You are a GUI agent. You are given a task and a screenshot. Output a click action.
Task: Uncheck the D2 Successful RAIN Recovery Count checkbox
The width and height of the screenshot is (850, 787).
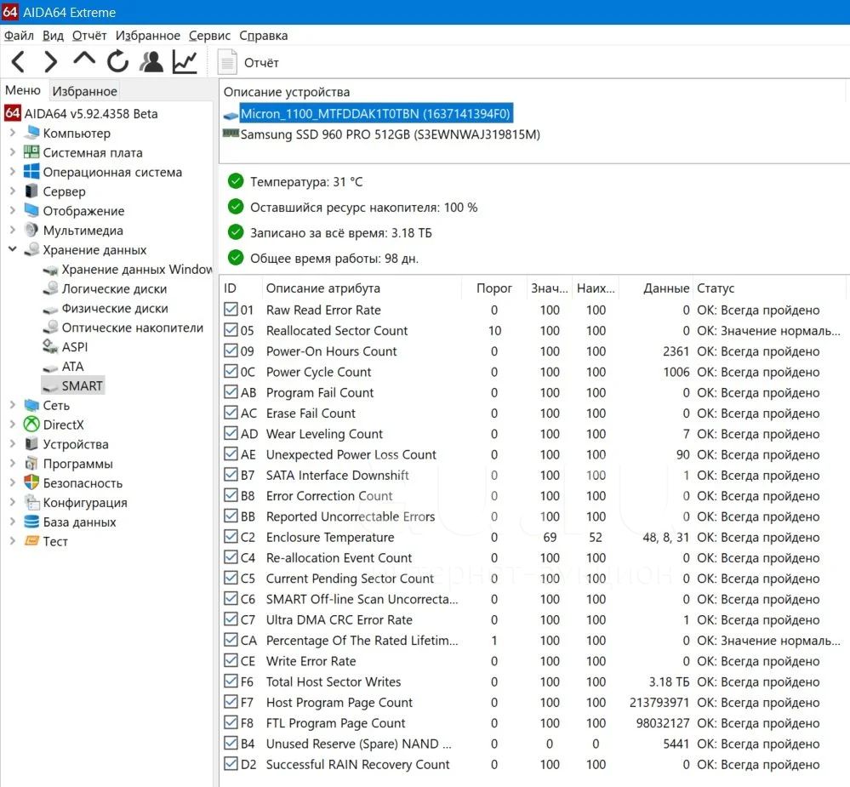pyautogui.click(x=231, y=764)
